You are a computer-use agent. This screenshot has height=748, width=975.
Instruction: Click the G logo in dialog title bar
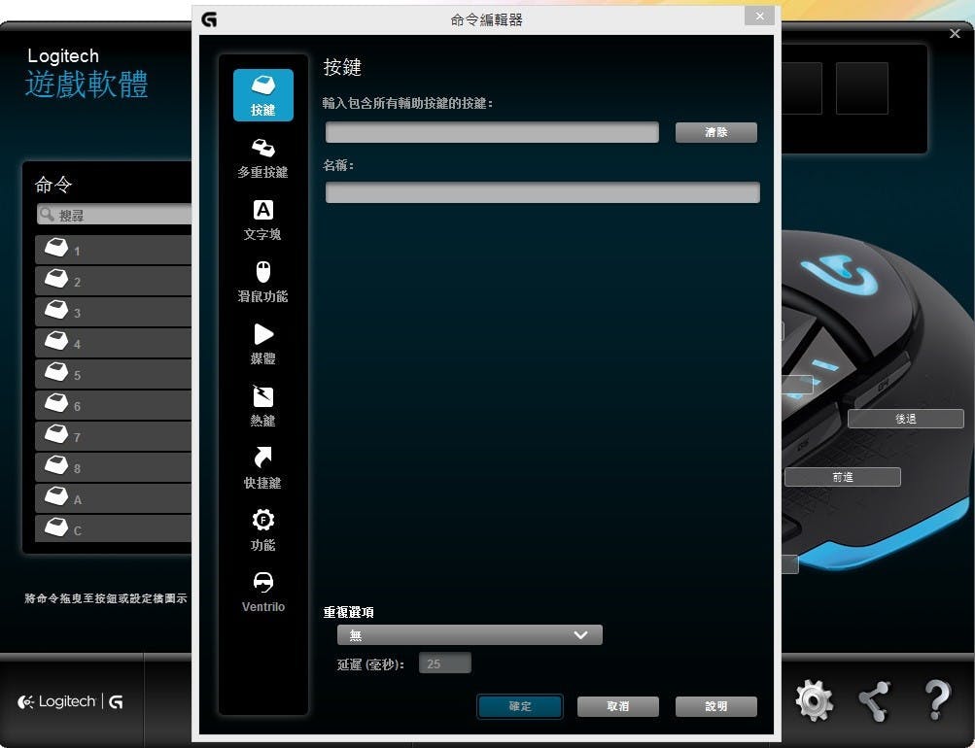pyautogui.click(x=210, y=19)
